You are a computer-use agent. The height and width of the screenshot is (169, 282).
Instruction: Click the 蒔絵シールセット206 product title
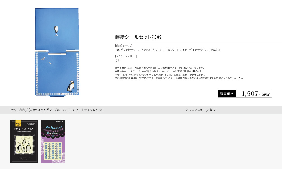point(138,37)
